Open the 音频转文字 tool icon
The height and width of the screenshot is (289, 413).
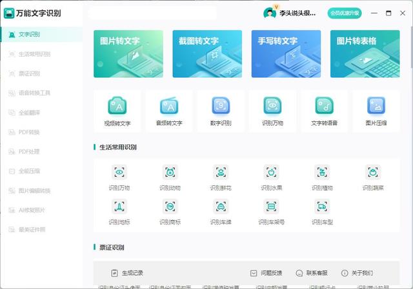169,106
